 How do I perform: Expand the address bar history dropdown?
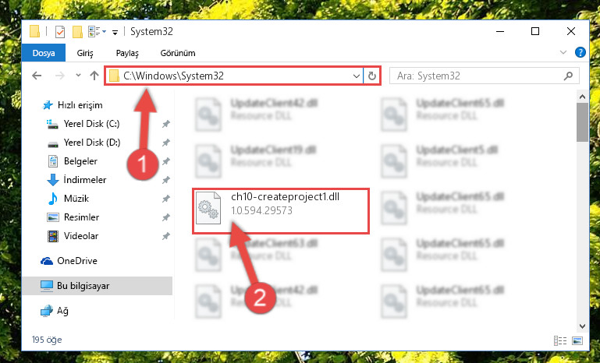(x=357, y=76)
